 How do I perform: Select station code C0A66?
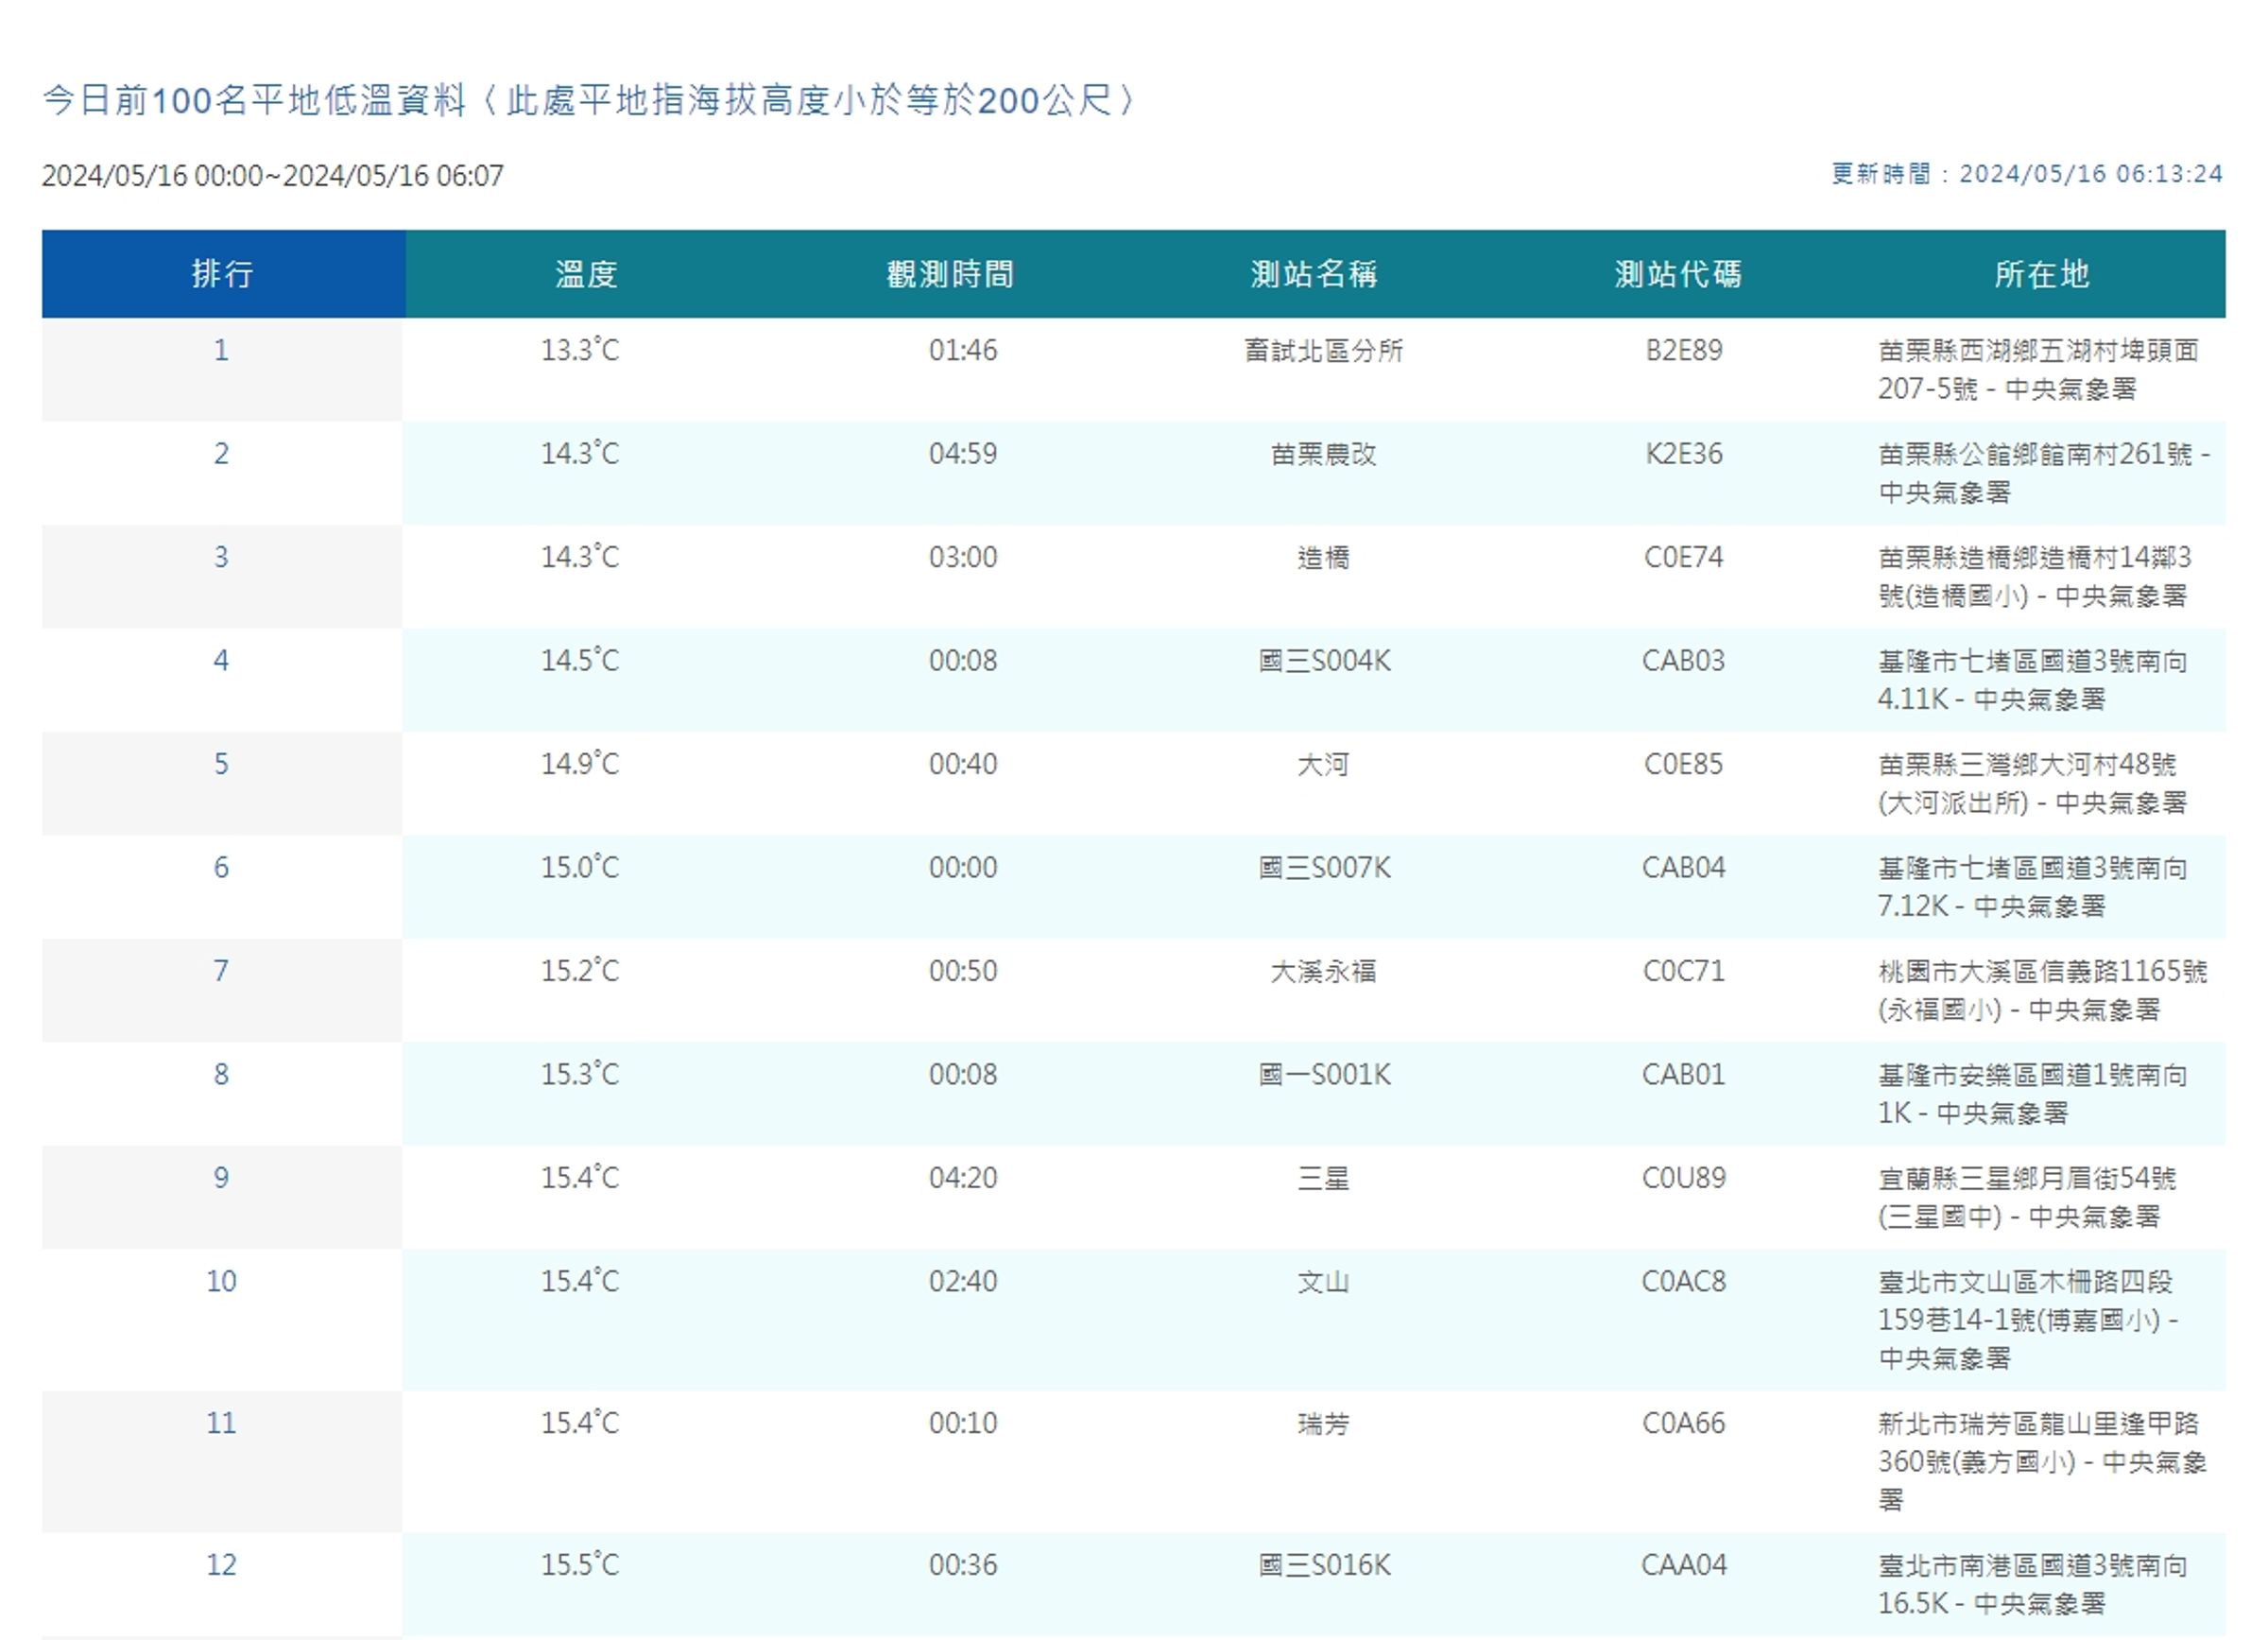pos(1684,1424)
